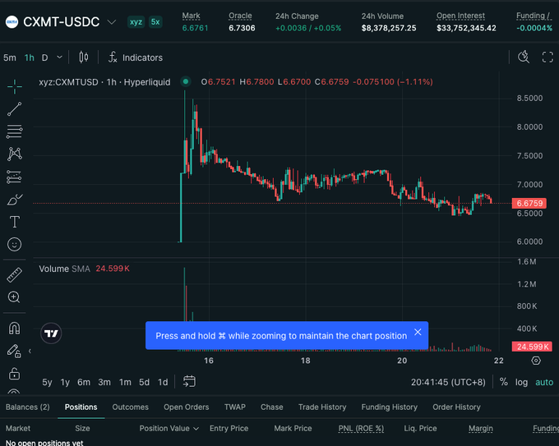
Task: Click the CXMT coin logo
Action: [12, 22]
